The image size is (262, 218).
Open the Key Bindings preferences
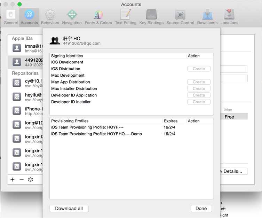point(151,17)
